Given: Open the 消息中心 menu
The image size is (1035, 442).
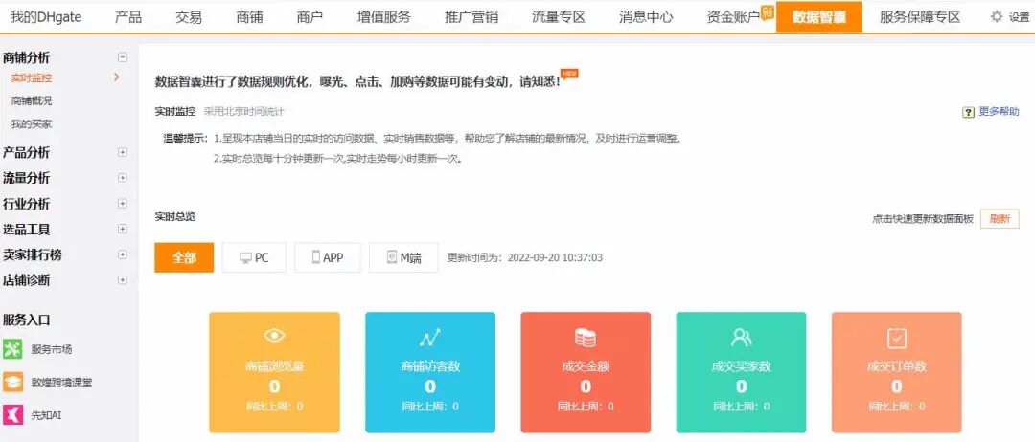Looking at the screenshot, I should click(x=646, y=17).
